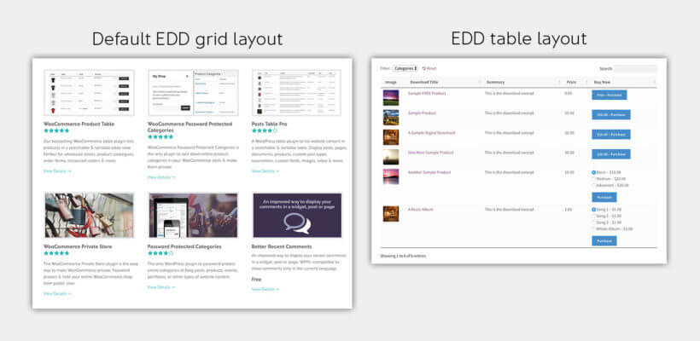The height and width of the screenshot is (341, 700).
Task: Click A Music Album thumbnail image
Action: click(x=391, y=213)
